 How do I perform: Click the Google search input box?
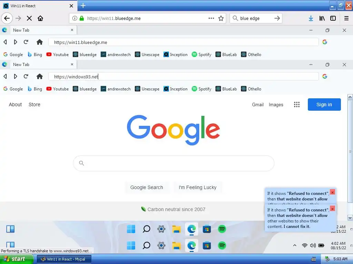(174, 163)
